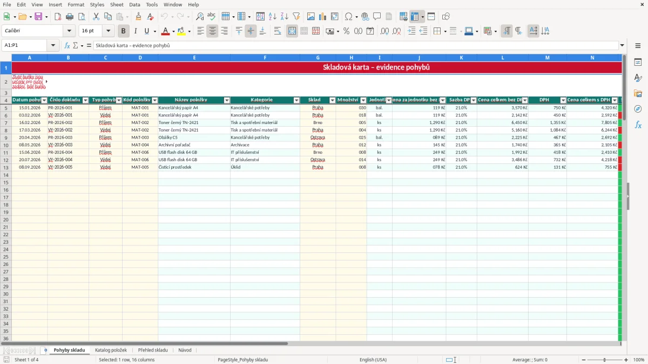Sort ascending using the A-Z icon
Viewport: 648px width, 364px height.
click(273, 17)
